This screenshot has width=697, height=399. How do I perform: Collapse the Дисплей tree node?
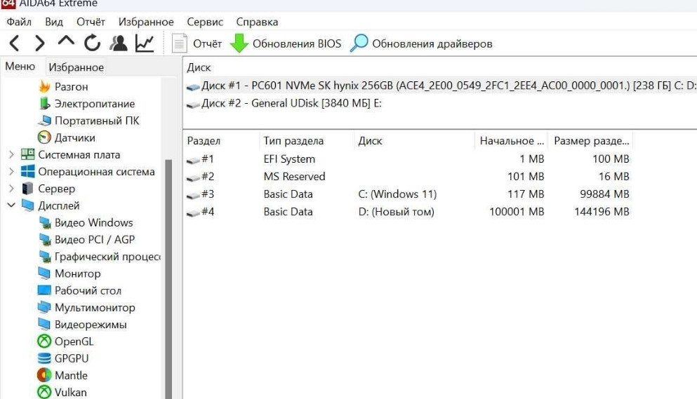[11, 205]
